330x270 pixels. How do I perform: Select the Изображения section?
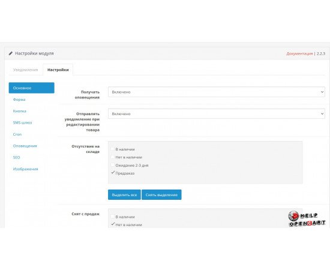[x=25, y=169]
